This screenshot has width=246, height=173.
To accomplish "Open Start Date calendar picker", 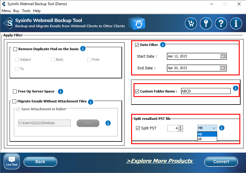I will (x=223, y=56).
